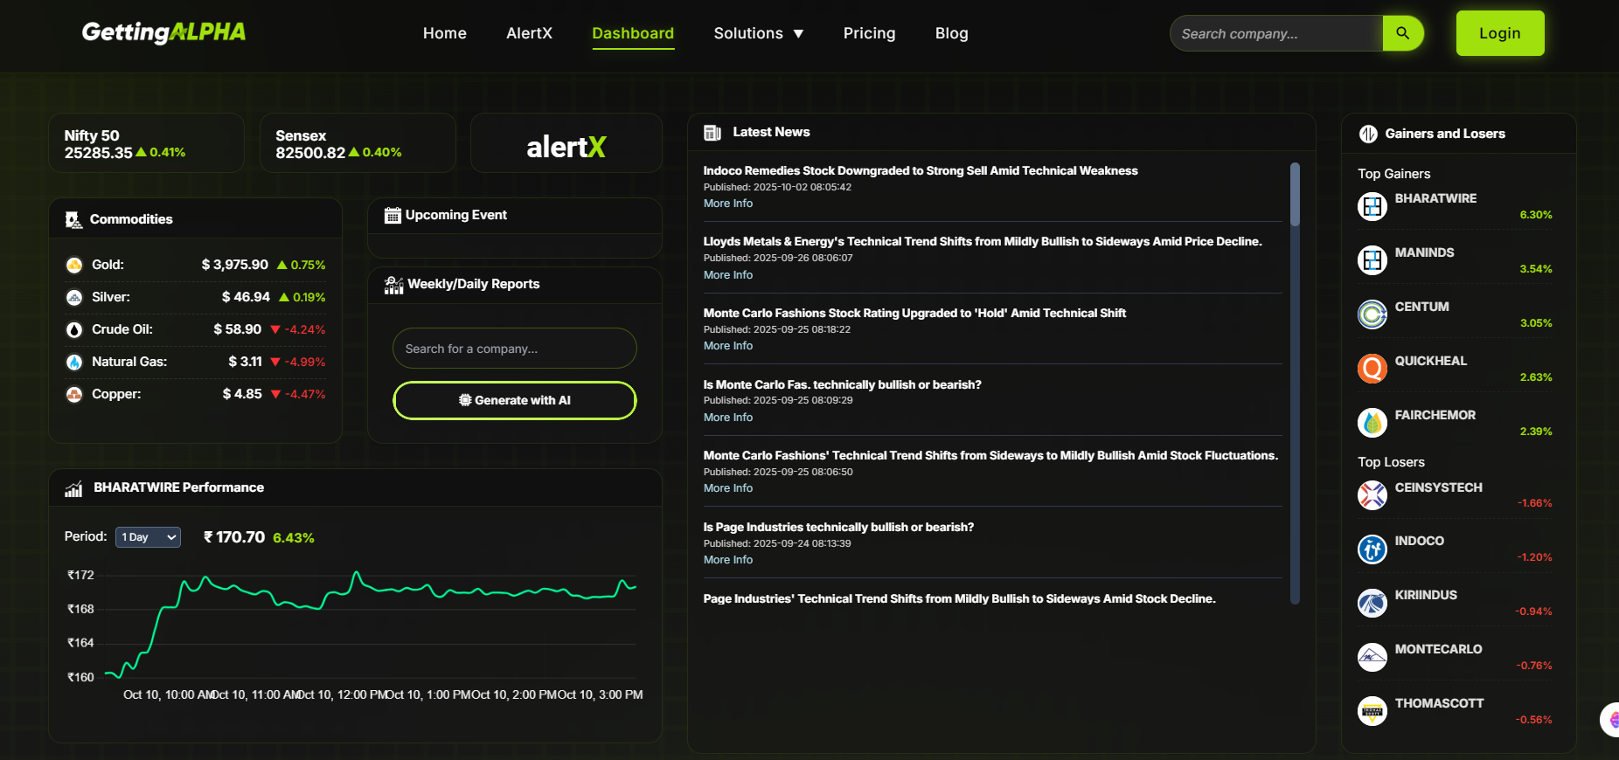
Task: Click the Monte Carlo Fashions' Sideways to Mildly Bullish headline
Action: click(x=990, y=456)
